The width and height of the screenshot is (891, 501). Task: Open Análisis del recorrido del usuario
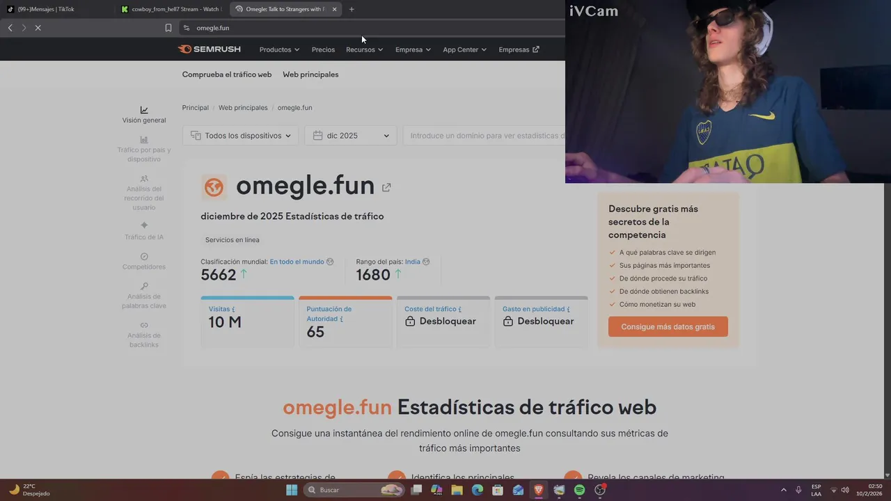(x=144, y=193)
